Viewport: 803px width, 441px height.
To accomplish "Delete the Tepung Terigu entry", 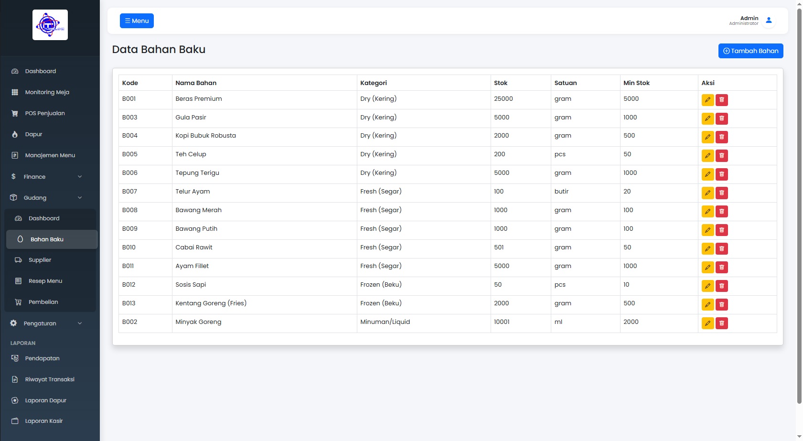I will [x=722, y=174].
